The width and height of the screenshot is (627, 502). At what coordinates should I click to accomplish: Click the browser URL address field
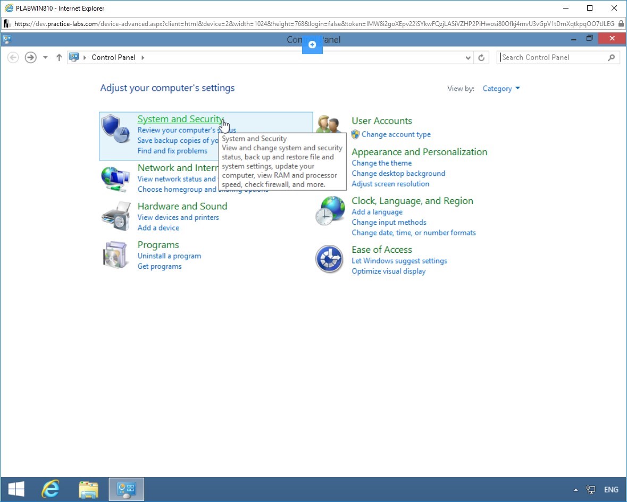tap(314, 24)
